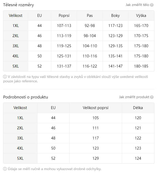Click the "Tělesné rozměry" section heading

coord(18,5)
